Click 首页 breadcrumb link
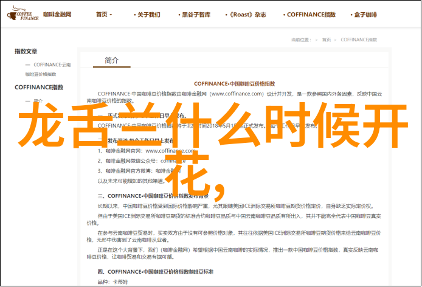Viewport: 422px width, 287px height. (327, 40)
